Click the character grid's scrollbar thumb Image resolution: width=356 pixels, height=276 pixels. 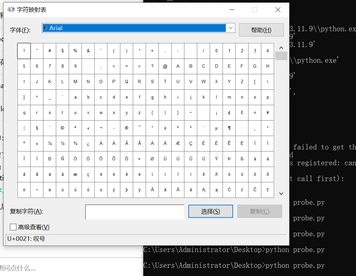click(281, 56)
